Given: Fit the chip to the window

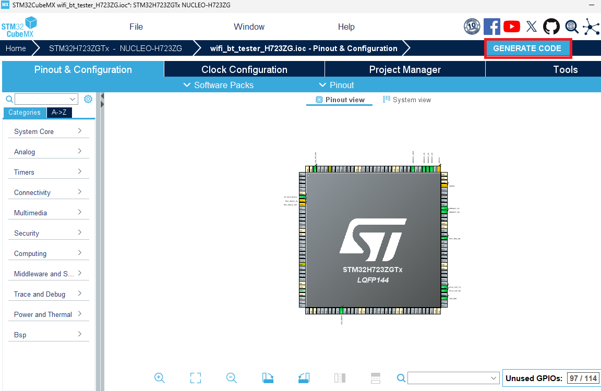Looking at the screenshot, I should tap(196, 378).
